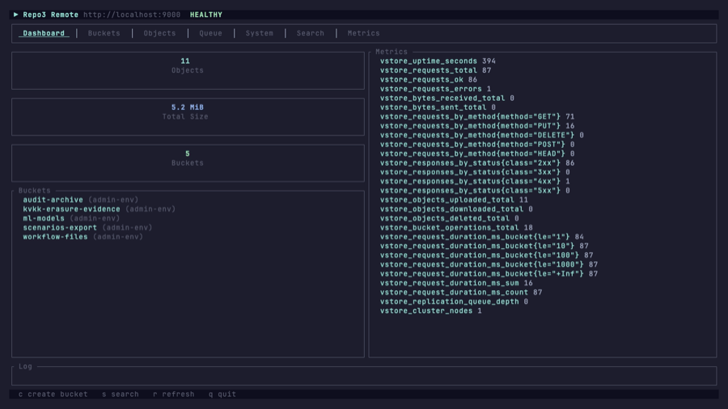Click the duration bucket le="+Inf" metric
728x409 pixels.
[x=489, y=274]
